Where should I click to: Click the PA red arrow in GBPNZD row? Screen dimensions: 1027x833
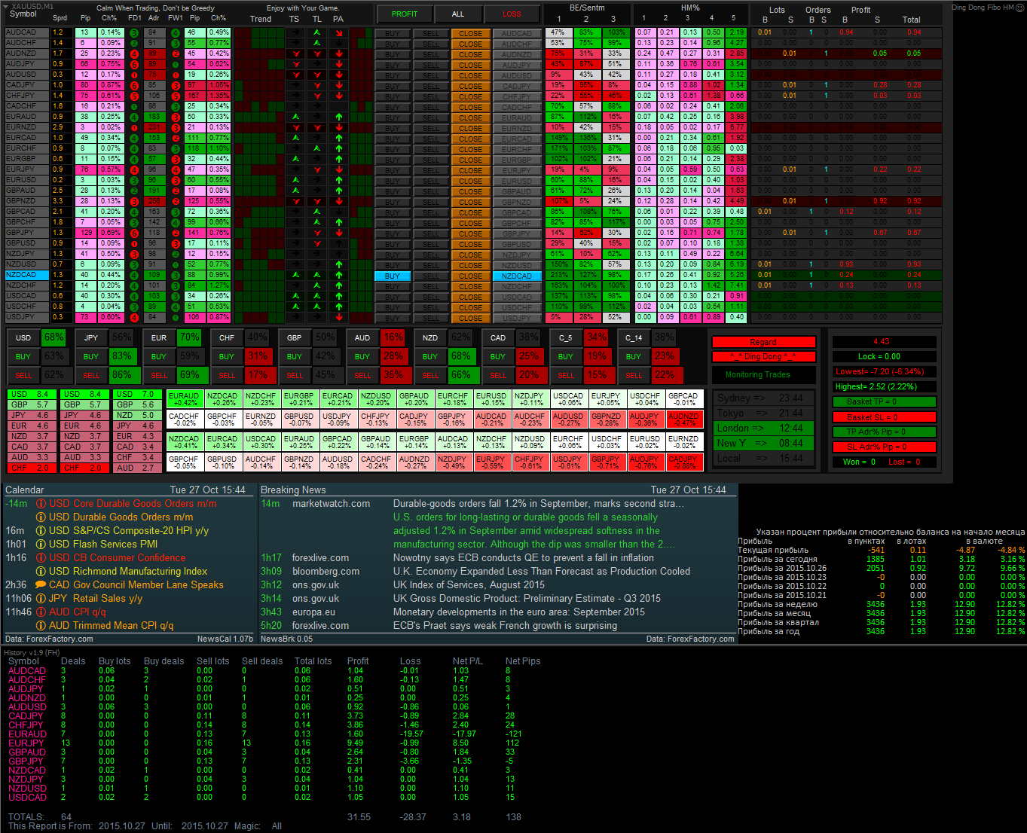[338, 202]
